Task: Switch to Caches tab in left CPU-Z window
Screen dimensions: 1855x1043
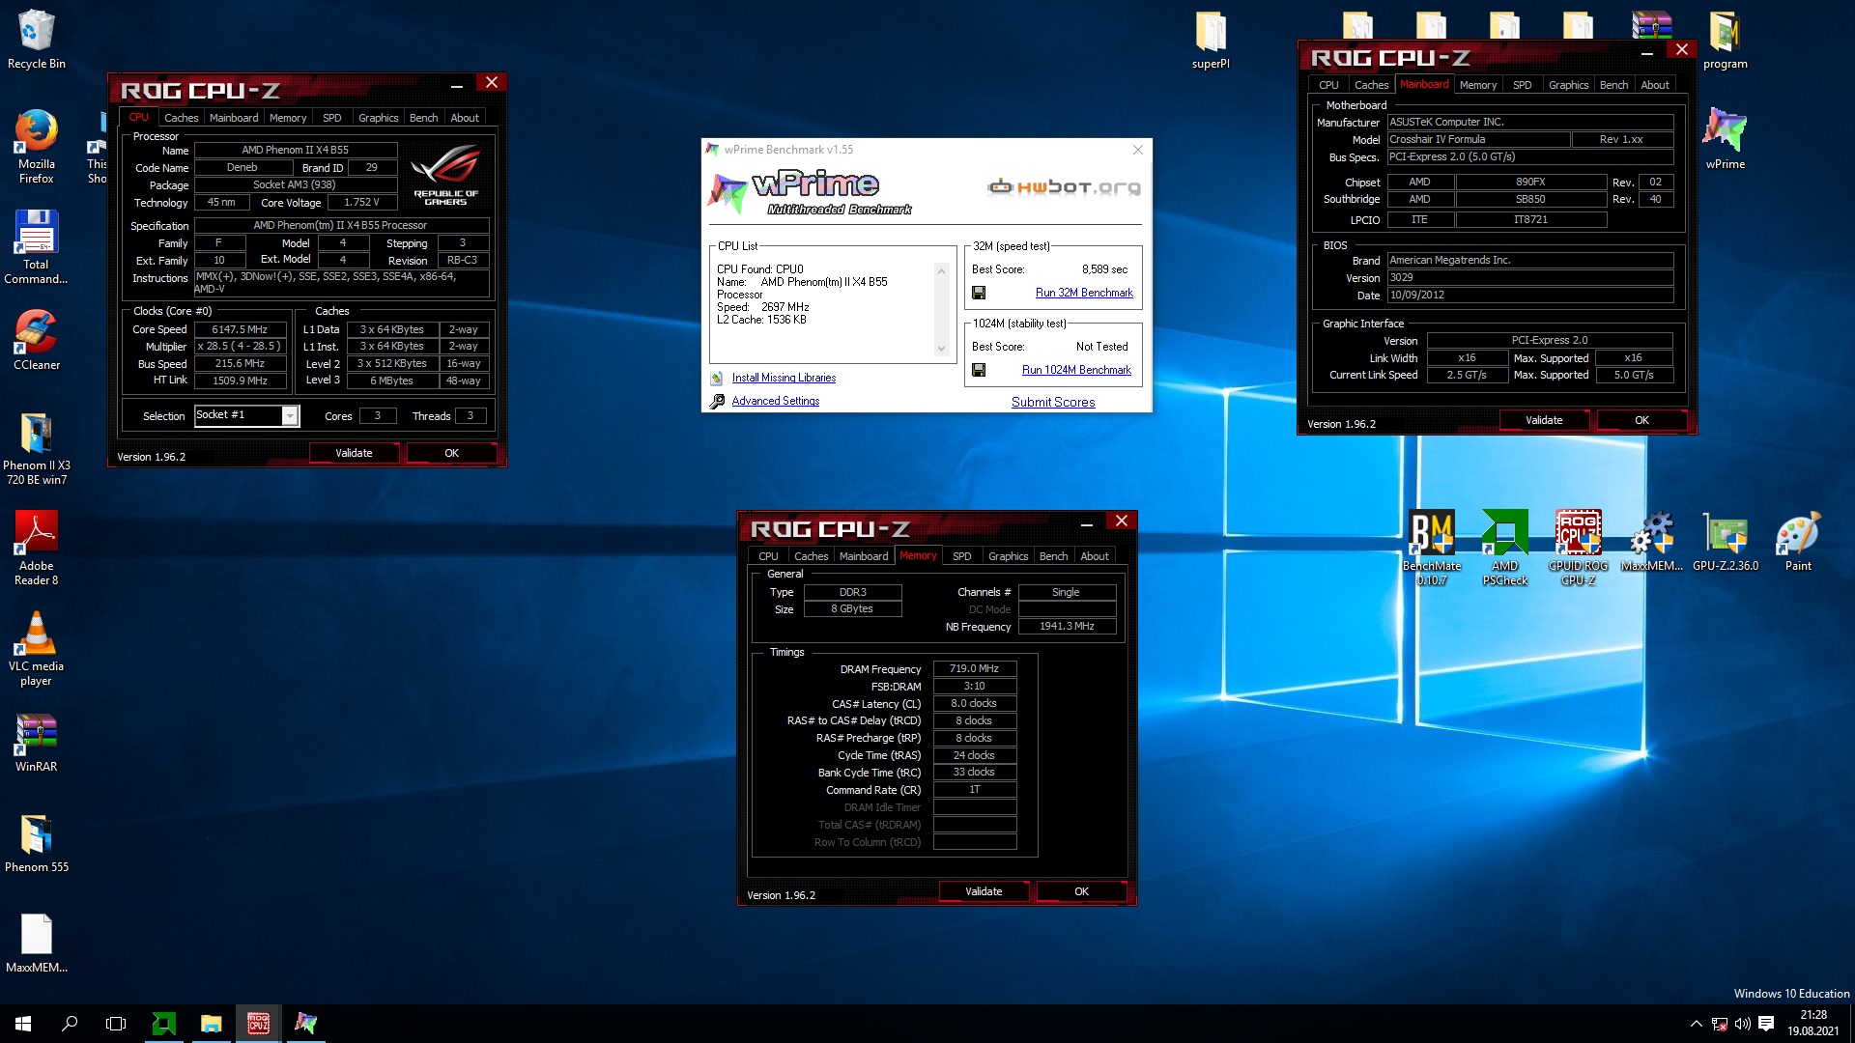Action: pyautogui.click(x=181, y=118)
